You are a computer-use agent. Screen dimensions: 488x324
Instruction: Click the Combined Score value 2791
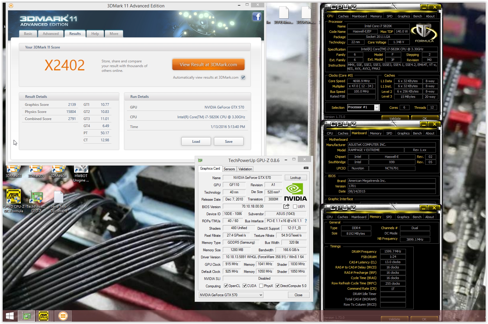(72, 119)
